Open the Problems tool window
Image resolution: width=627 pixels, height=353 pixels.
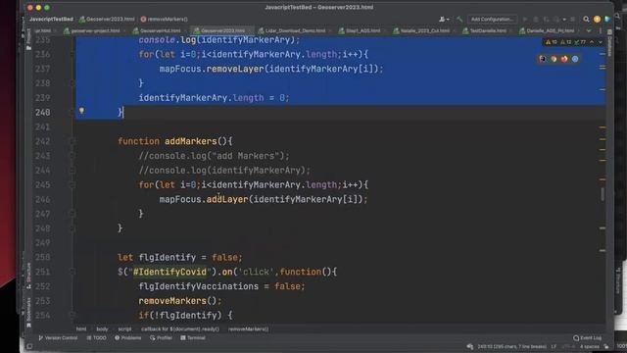pos(128,337)
